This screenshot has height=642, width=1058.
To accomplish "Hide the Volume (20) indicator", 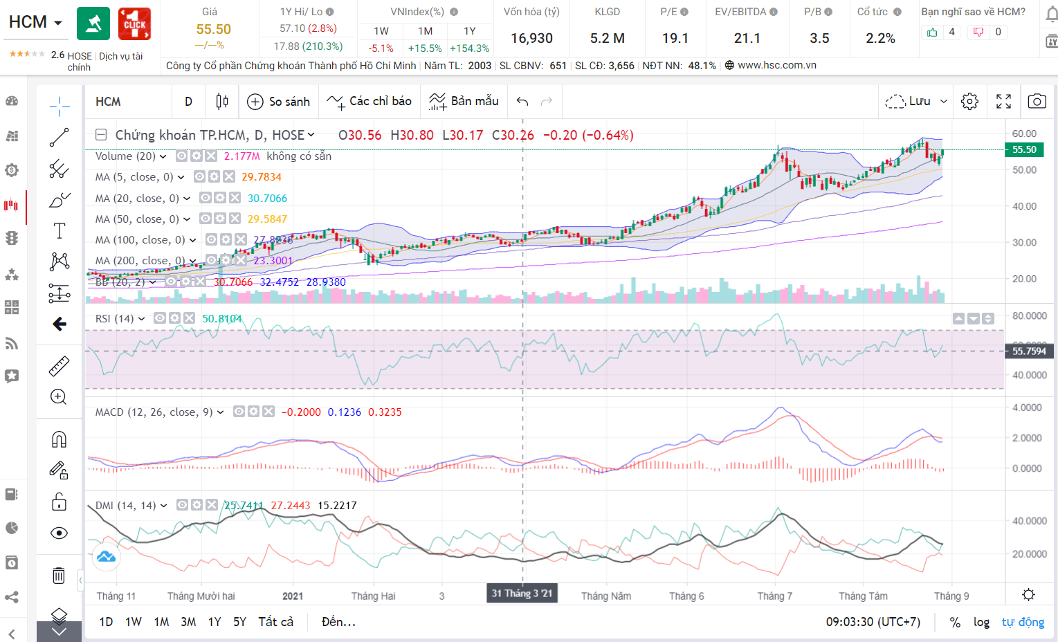I will coord(182,156).
